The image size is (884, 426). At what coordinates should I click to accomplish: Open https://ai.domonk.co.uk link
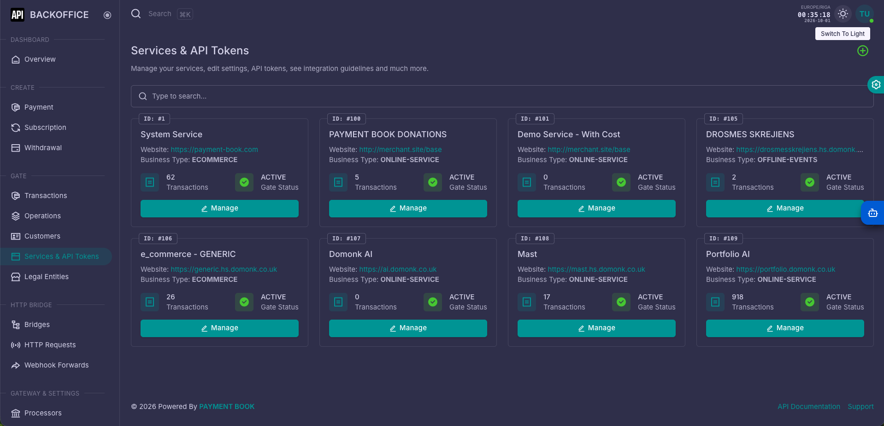[398, 269]
